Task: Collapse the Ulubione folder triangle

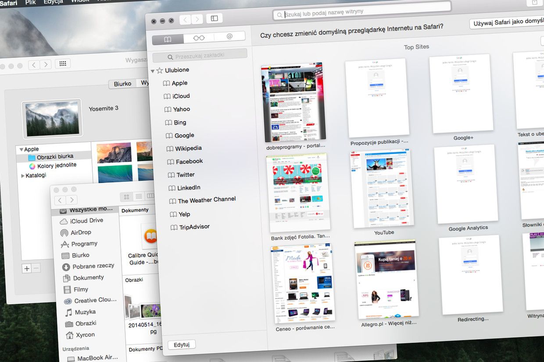Action: [152, 70]
